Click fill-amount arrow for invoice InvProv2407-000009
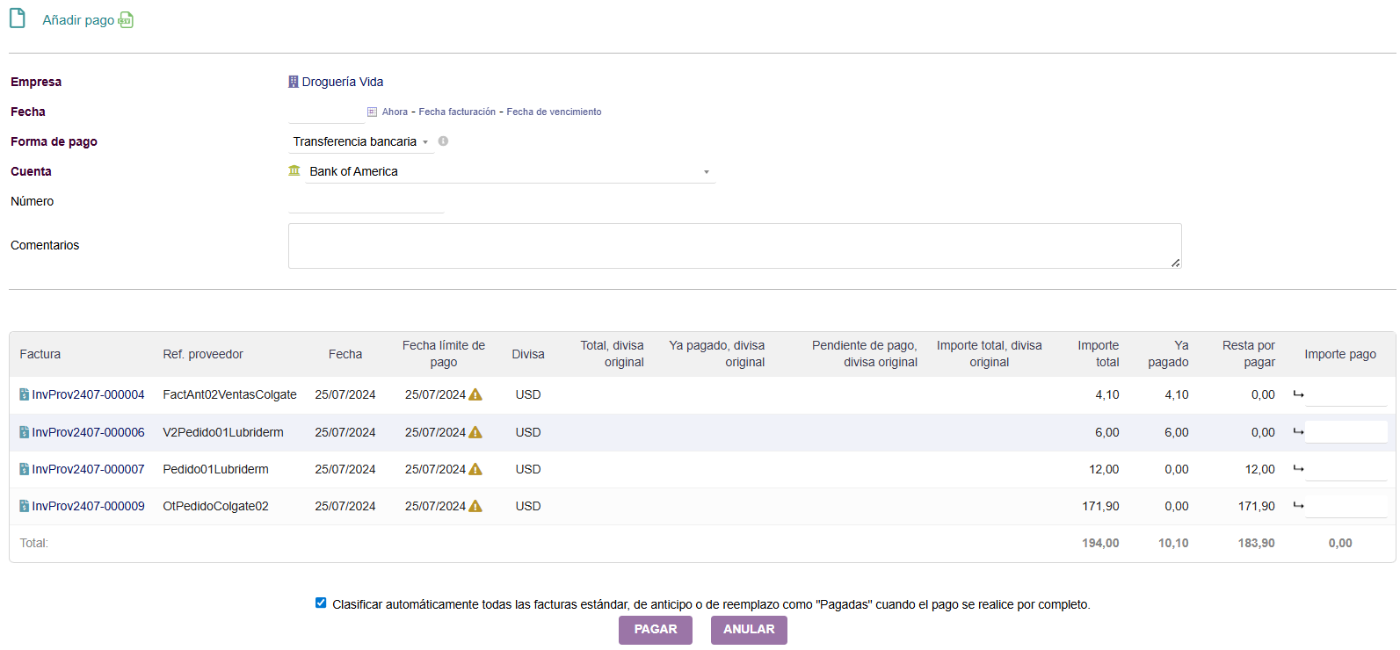Screen dimensions: 1400x650 click(1298, 506)
